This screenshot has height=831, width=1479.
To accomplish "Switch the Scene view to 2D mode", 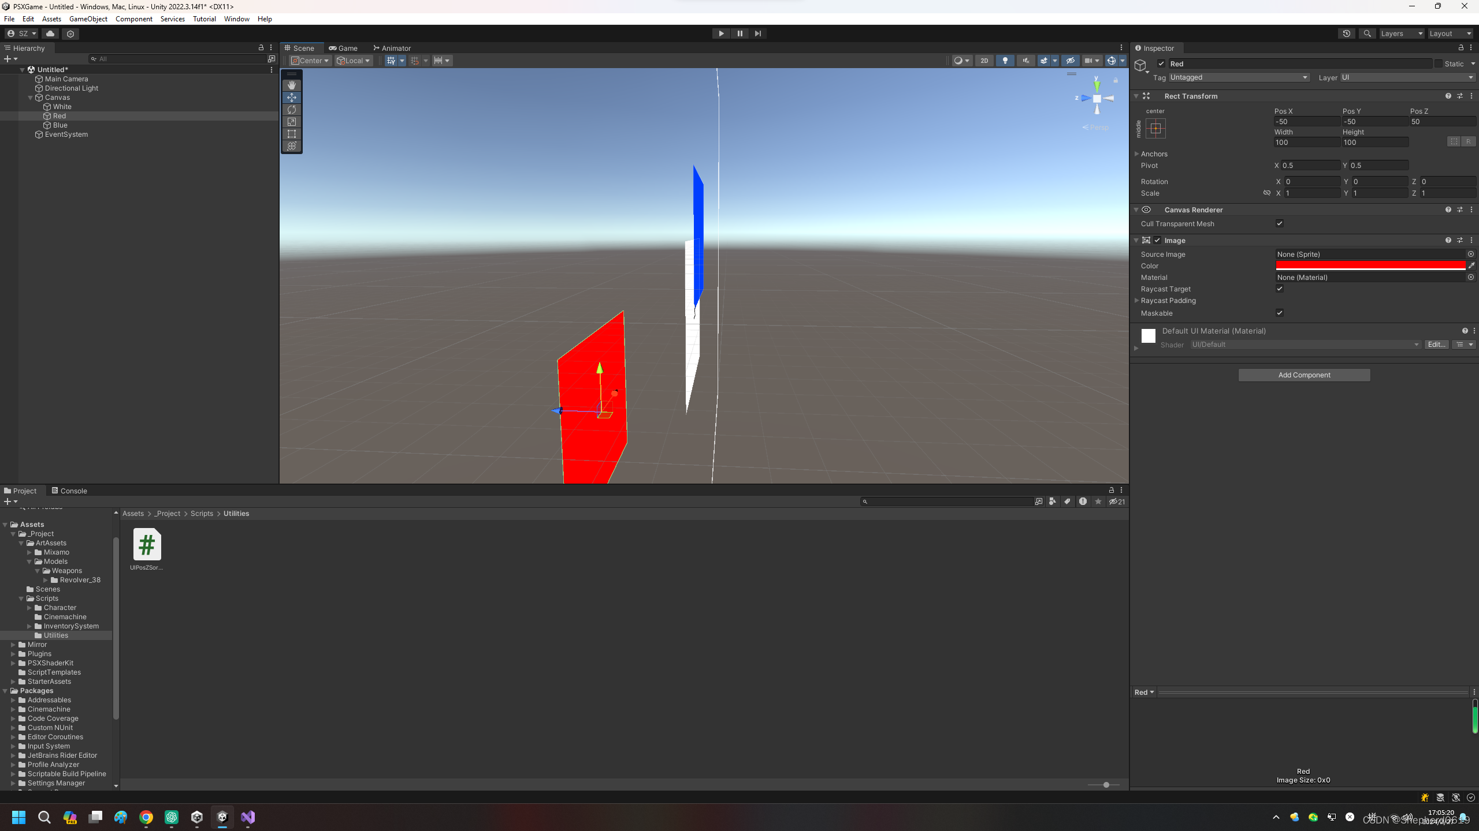I will click(984, 61).
